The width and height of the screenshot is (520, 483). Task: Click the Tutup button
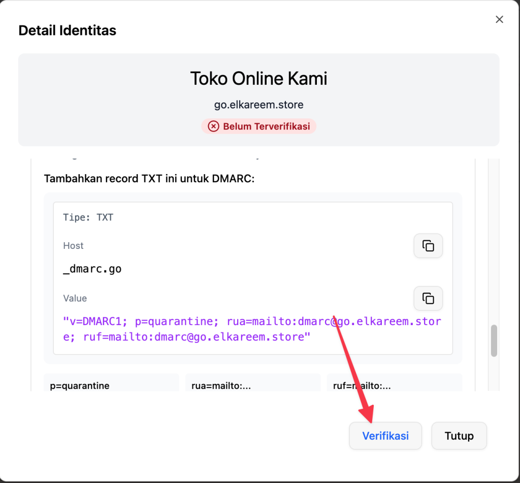point(459,436)
